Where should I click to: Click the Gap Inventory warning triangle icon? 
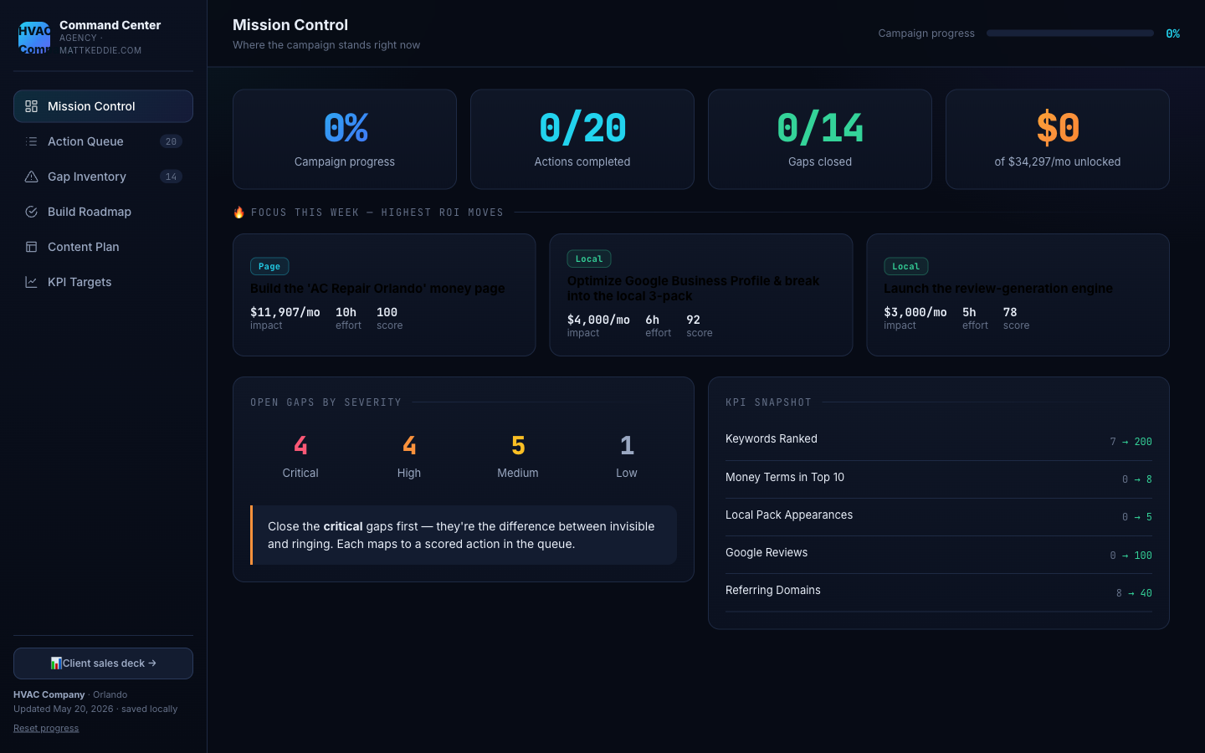[31, 177]
